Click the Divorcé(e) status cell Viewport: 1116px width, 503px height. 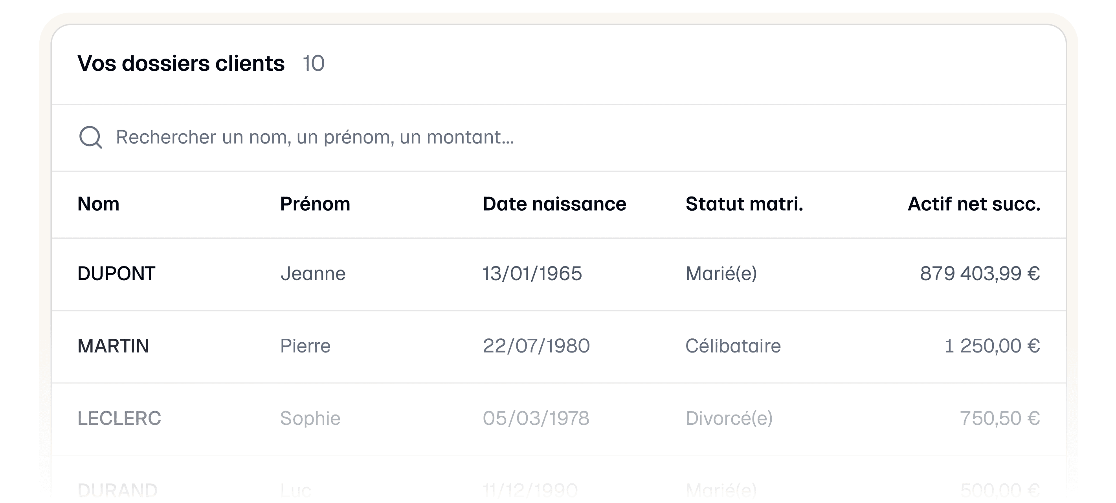click(729, 419)
